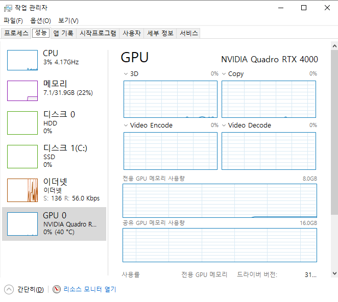Click the Video Encode usage graph

click(171, 151)
